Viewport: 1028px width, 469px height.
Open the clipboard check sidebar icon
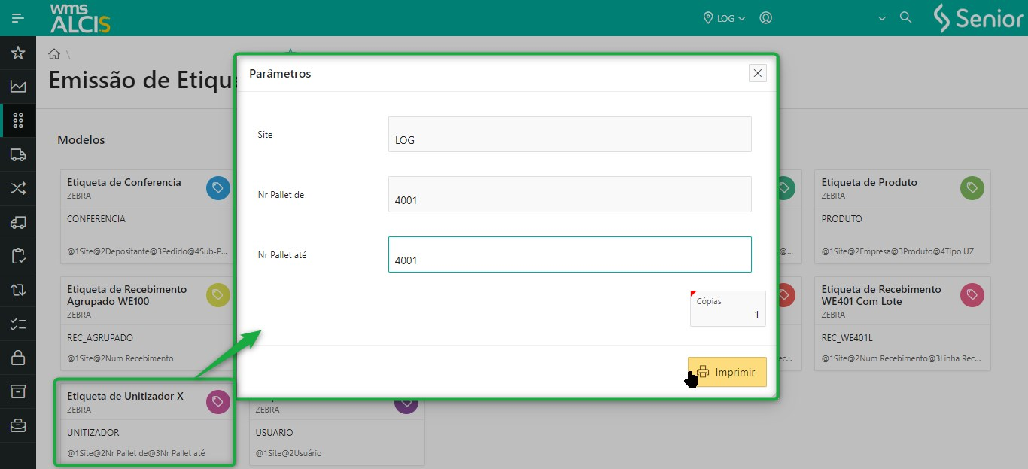[x=18, y=256]
